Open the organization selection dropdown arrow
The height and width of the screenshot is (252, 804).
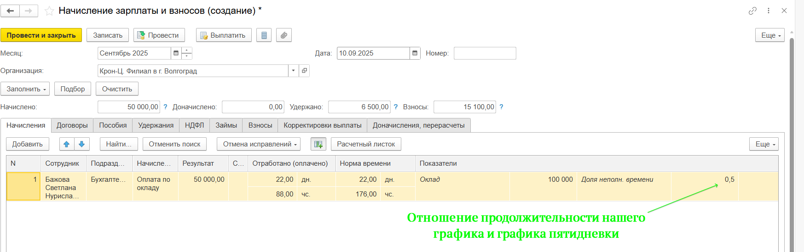(x=293, y=71)
